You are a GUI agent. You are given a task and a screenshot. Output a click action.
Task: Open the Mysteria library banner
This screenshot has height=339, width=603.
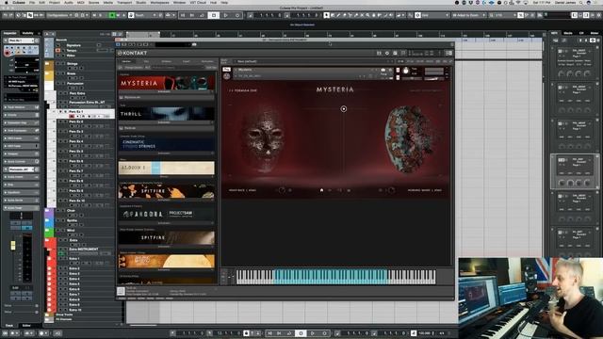point(167,83)
